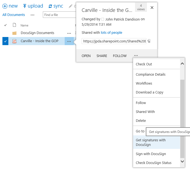The image size is (190, 171).
Task: Click FOLLOW in the callout
Action: (120, 56)
